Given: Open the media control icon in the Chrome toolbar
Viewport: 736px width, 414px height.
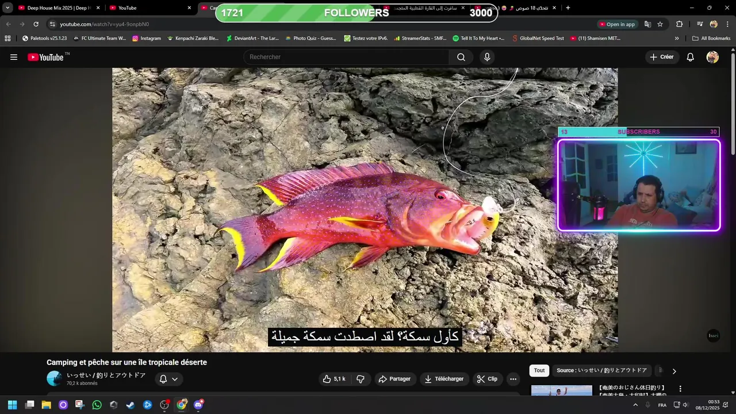Looking at the screenshot, I should tap(700, 24).
